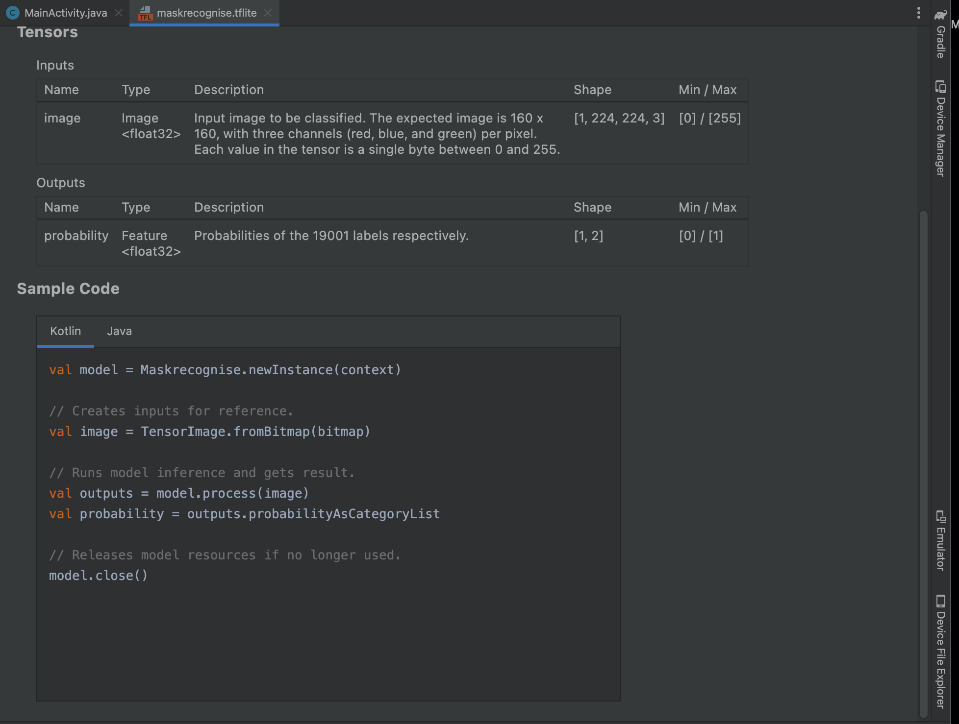Click the TensorImage.fromBitmap code line

click(208, 432)
